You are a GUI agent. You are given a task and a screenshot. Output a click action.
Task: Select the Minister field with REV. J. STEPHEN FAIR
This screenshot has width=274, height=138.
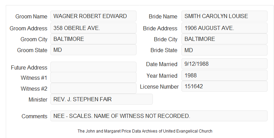click(101, 99)
